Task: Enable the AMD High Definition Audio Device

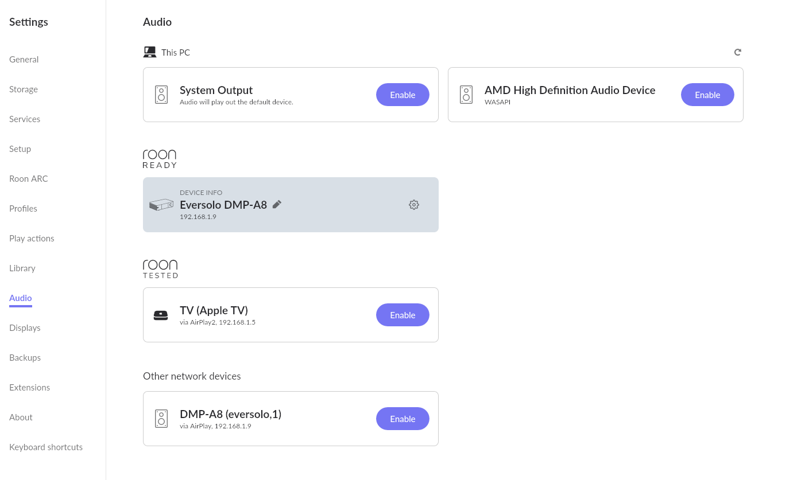Action: point(707,95)
